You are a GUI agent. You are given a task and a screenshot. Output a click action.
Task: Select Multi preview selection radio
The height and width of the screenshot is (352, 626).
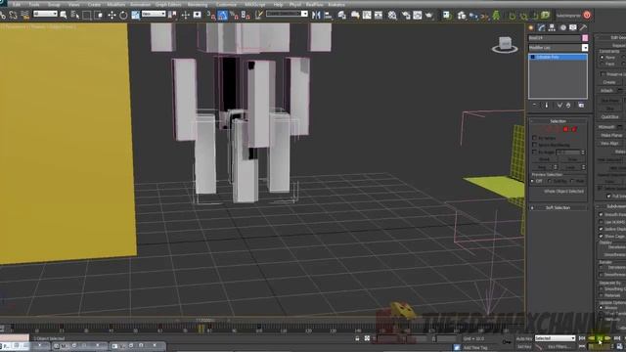(572, 181)
